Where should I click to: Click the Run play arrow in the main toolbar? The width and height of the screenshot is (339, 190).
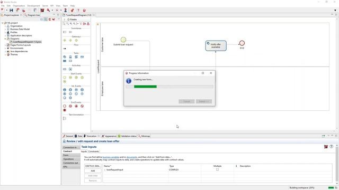click(57, 10)
